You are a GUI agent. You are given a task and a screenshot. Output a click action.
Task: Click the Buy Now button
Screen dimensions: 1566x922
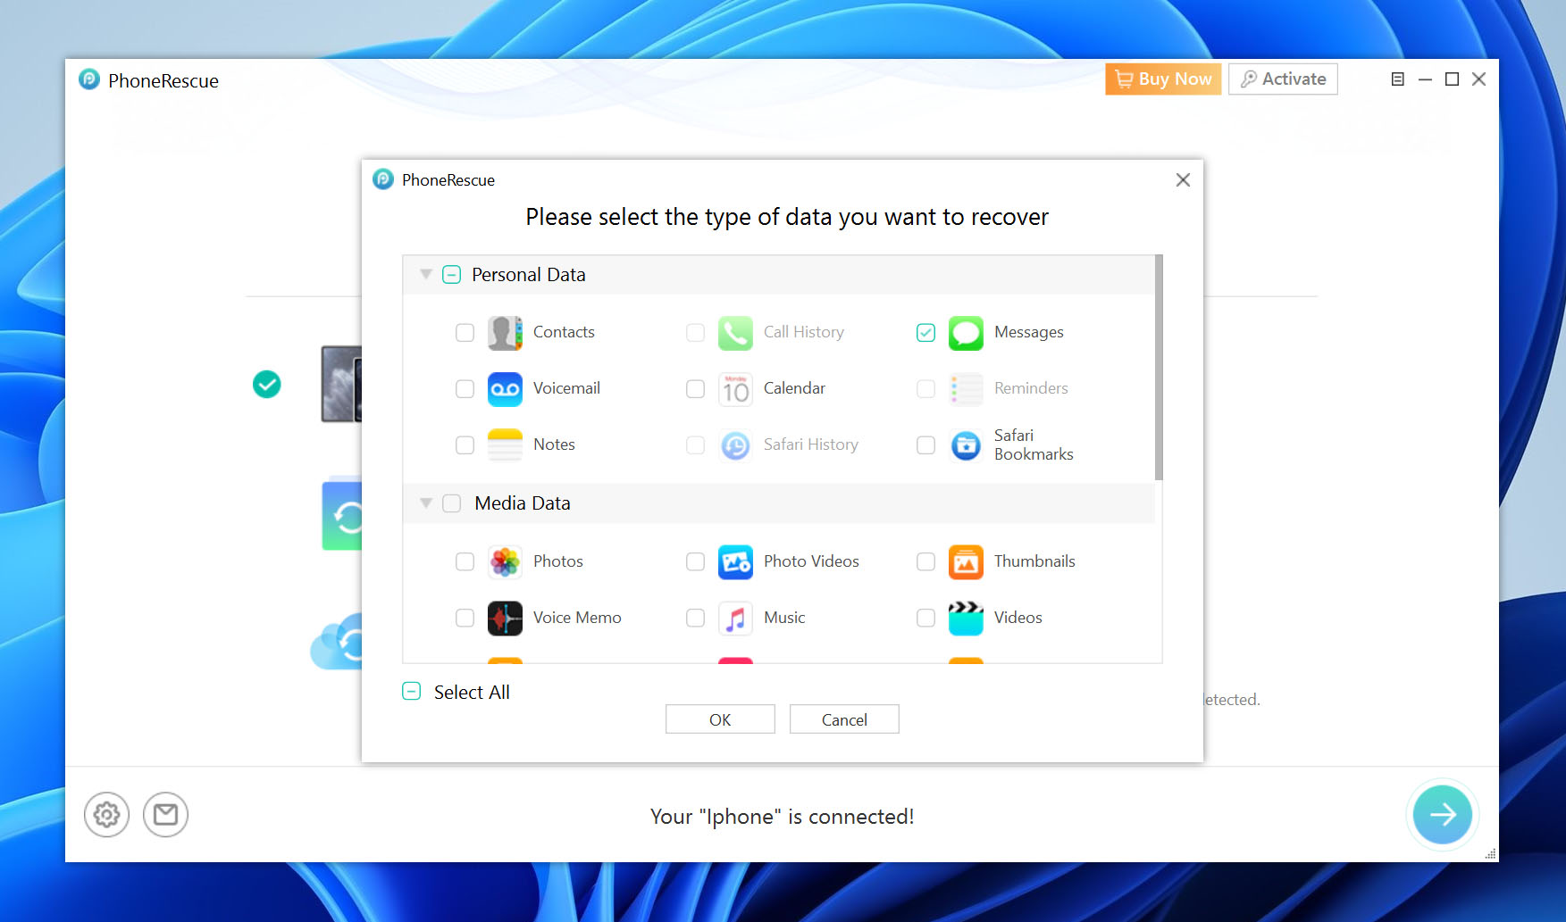(x=1163, y=79)
